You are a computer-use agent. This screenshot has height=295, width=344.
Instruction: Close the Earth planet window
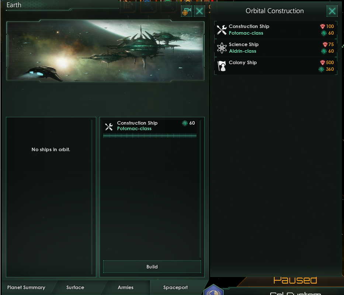point(199,11)
